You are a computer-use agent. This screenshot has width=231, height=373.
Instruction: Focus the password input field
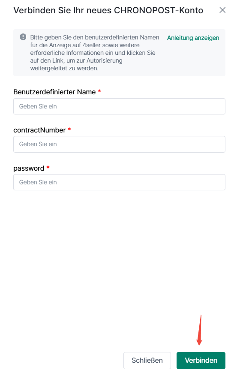click(119, 182)
